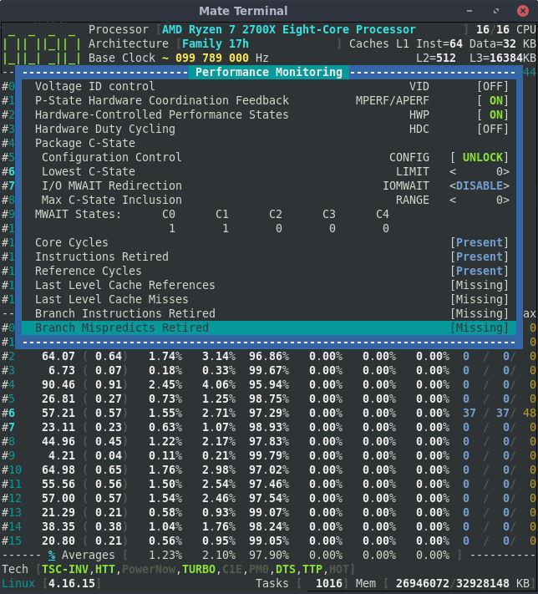Click the Mate Terminal title bar

243,11
